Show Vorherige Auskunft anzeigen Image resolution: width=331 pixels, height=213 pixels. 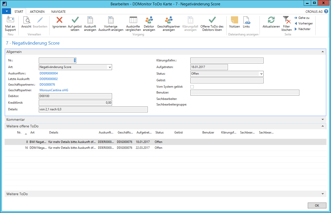pyautogui.click(x=111, y=24)
